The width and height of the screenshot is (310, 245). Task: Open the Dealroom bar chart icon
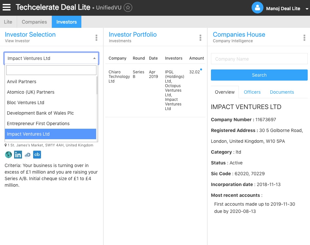pyautogui.click(x=28, y=155)
